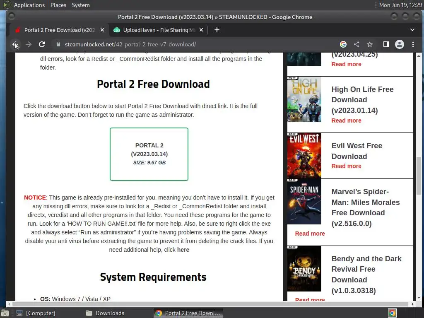Select Portal 2 Chrome taskbar entry
The image size is (424, 318).
click(x=188, y=313)
